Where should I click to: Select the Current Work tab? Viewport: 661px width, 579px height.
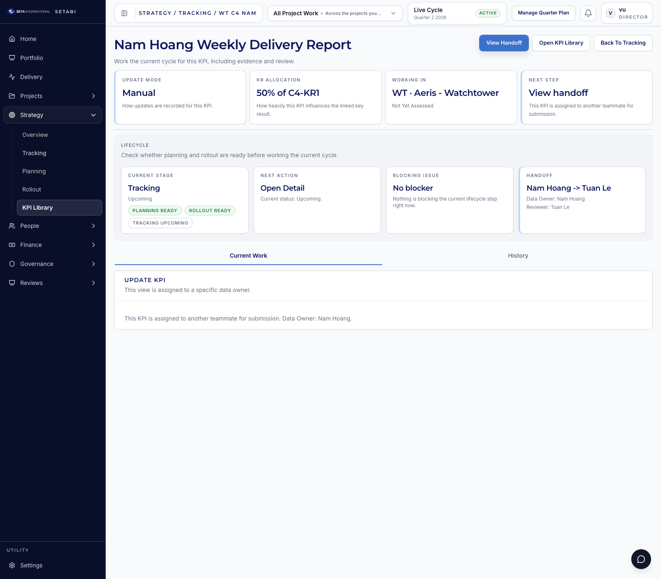pos(248,256)
